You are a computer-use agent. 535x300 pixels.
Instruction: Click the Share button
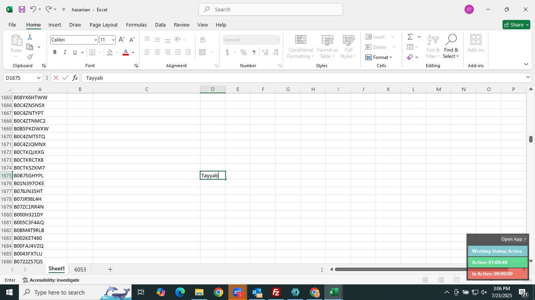point(516,25)
